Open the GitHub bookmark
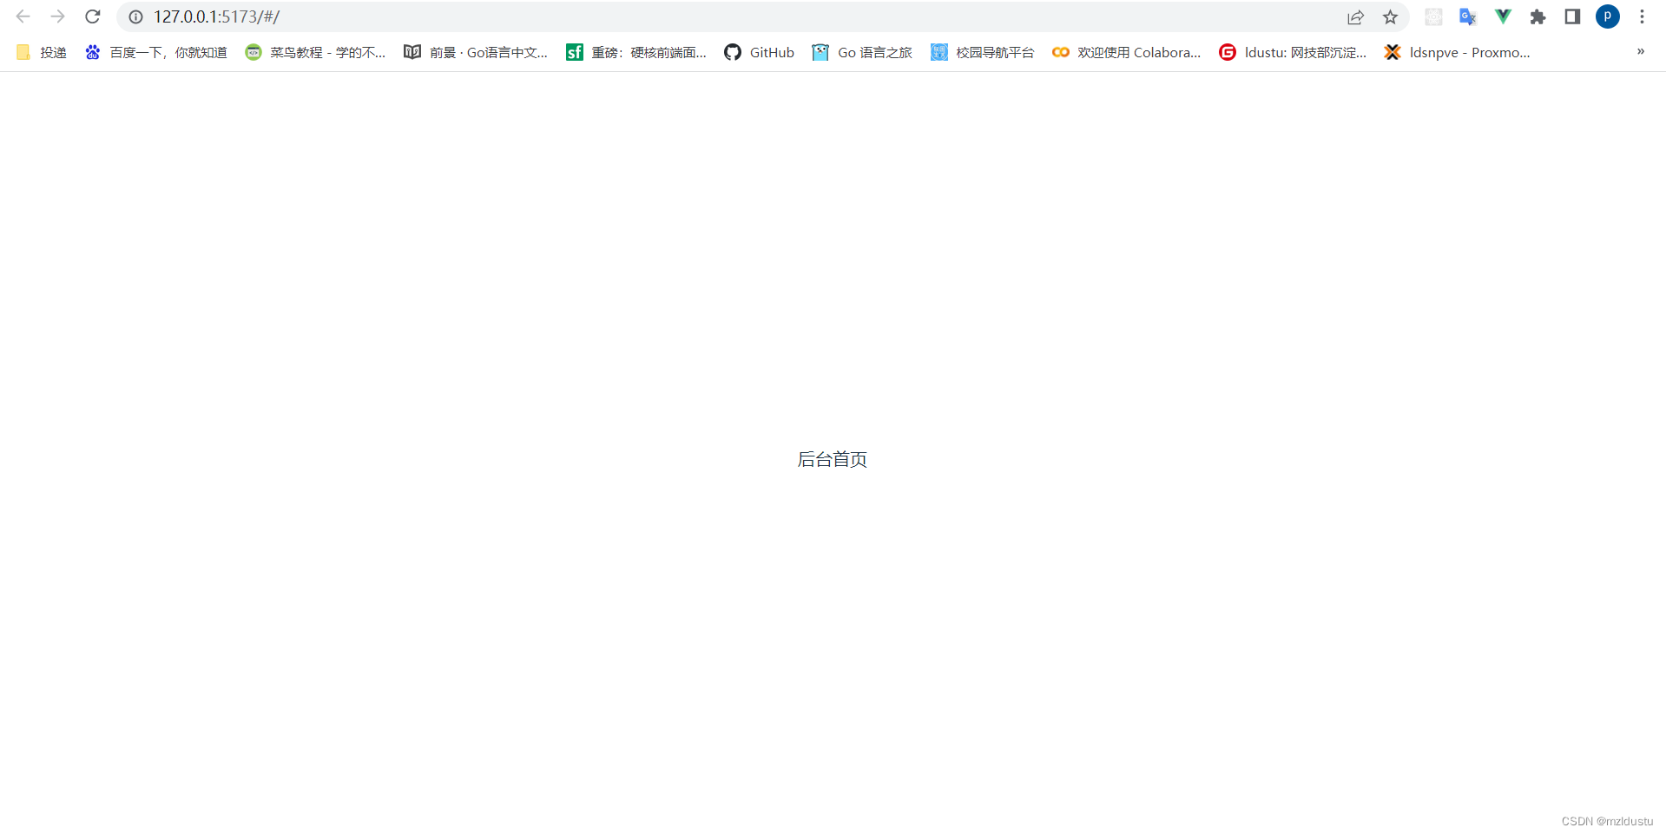Screen dimensions: 1666x834 [759, 52]
